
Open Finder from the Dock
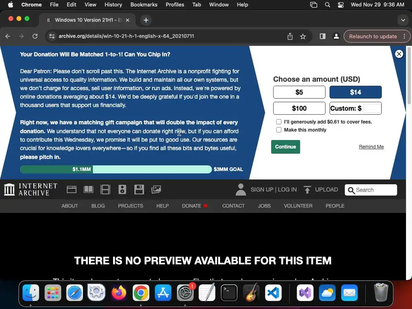click(31, 293)
